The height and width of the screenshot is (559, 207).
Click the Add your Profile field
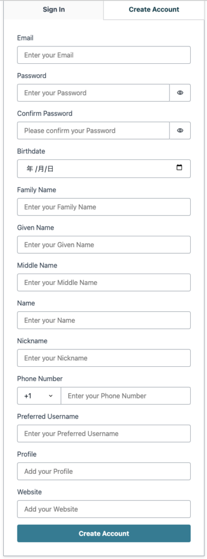[104, 471]
